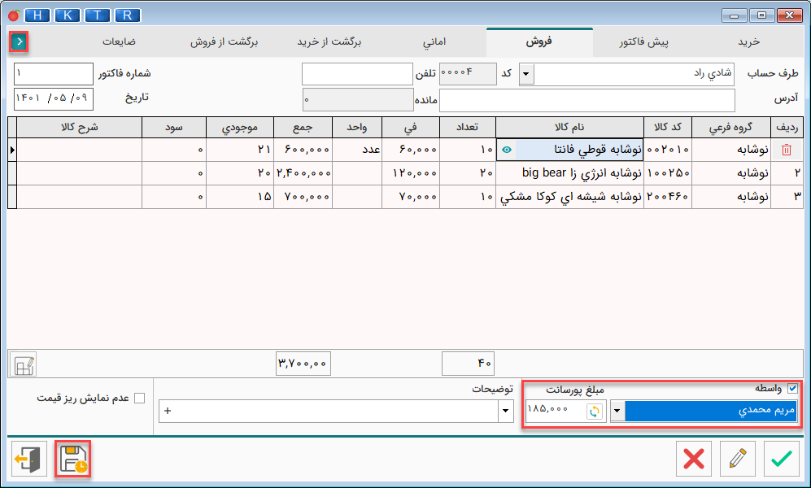
Task: Click the commission refresh icon
Action: pyautogui.click(x=594, y=412)
